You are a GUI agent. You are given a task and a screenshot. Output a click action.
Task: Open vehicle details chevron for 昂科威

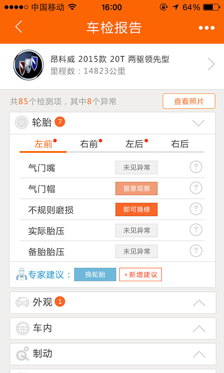pos(211,64)
